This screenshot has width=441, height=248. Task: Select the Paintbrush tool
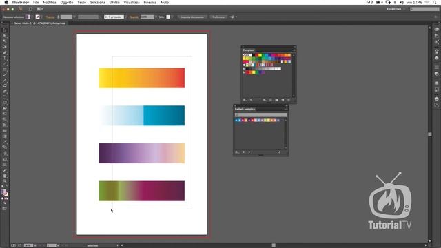(5, 75)
